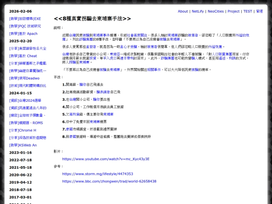Expand the 2018-07-18 date group
Image resolution: width=272 pixels, height=204 pixels.
[x=21, y=190]
